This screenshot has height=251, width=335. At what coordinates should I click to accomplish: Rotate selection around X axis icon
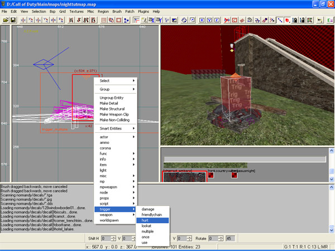click(x=31, y=20)
